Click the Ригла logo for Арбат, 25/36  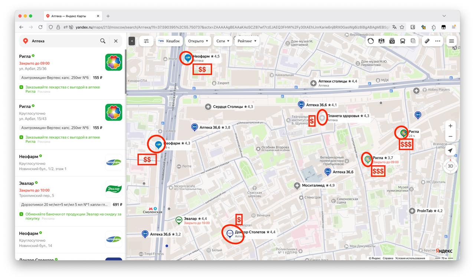point(114,62)
